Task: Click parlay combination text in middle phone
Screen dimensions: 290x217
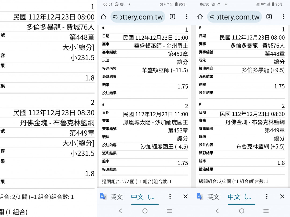Action: point(137,182)
